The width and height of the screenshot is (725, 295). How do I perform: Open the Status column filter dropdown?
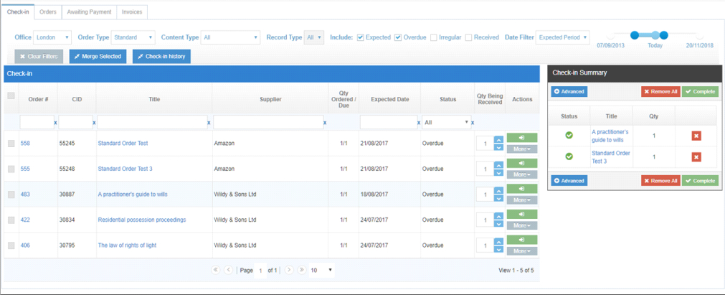point(446,122)
